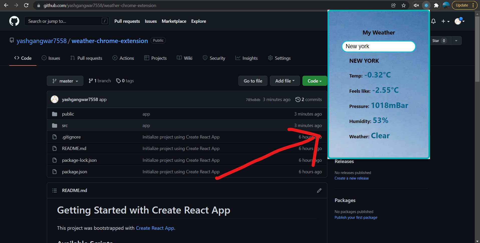The image size is (480, 243).
Task: Click the city input showing New york
Action: [x=379, y=46]
